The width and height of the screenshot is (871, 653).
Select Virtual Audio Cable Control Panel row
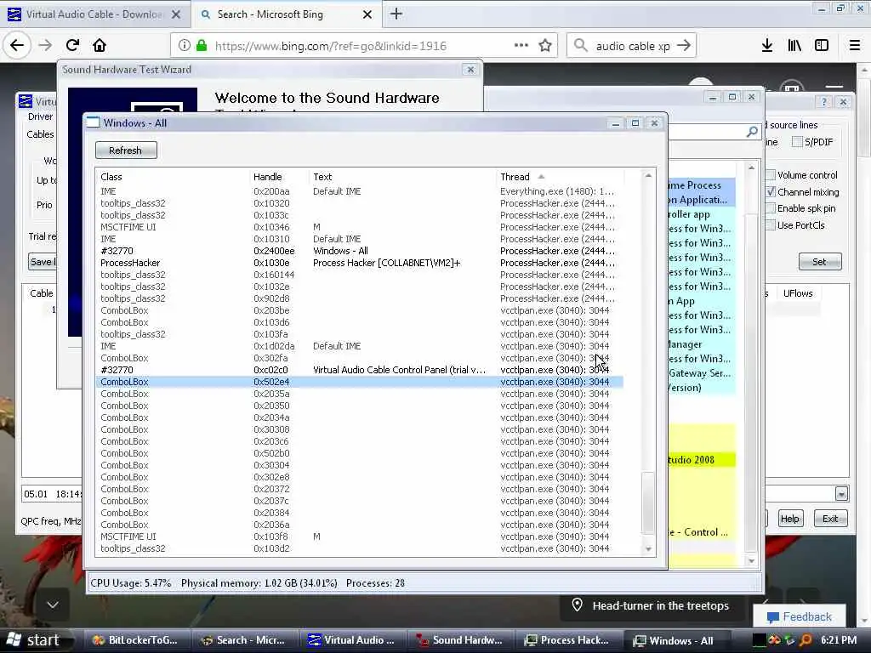[360, 370]
